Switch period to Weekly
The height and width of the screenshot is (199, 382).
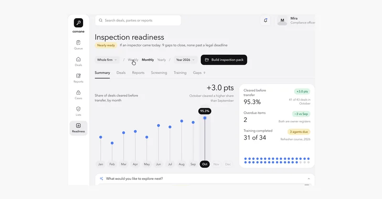point(133,60)
